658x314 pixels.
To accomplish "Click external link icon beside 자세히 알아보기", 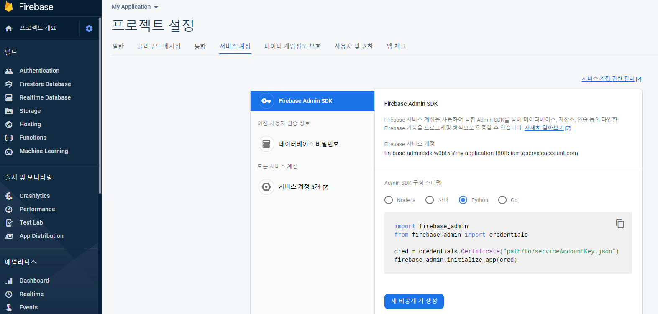I will point(568,129).
